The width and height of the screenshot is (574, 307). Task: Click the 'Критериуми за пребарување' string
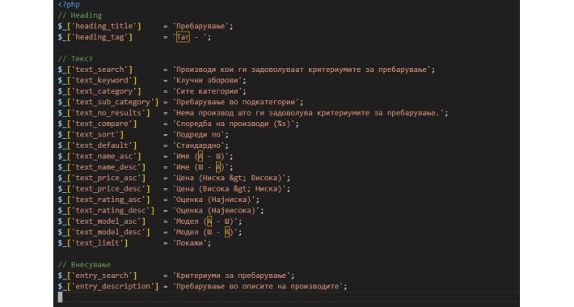(231, 275)
